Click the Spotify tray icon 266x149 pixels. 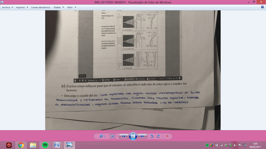(x=207, y=145)
